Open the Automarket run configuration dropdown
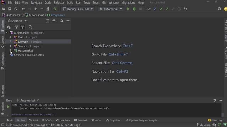This screenshot has height=127, width=227. click(x=111, y=9)
